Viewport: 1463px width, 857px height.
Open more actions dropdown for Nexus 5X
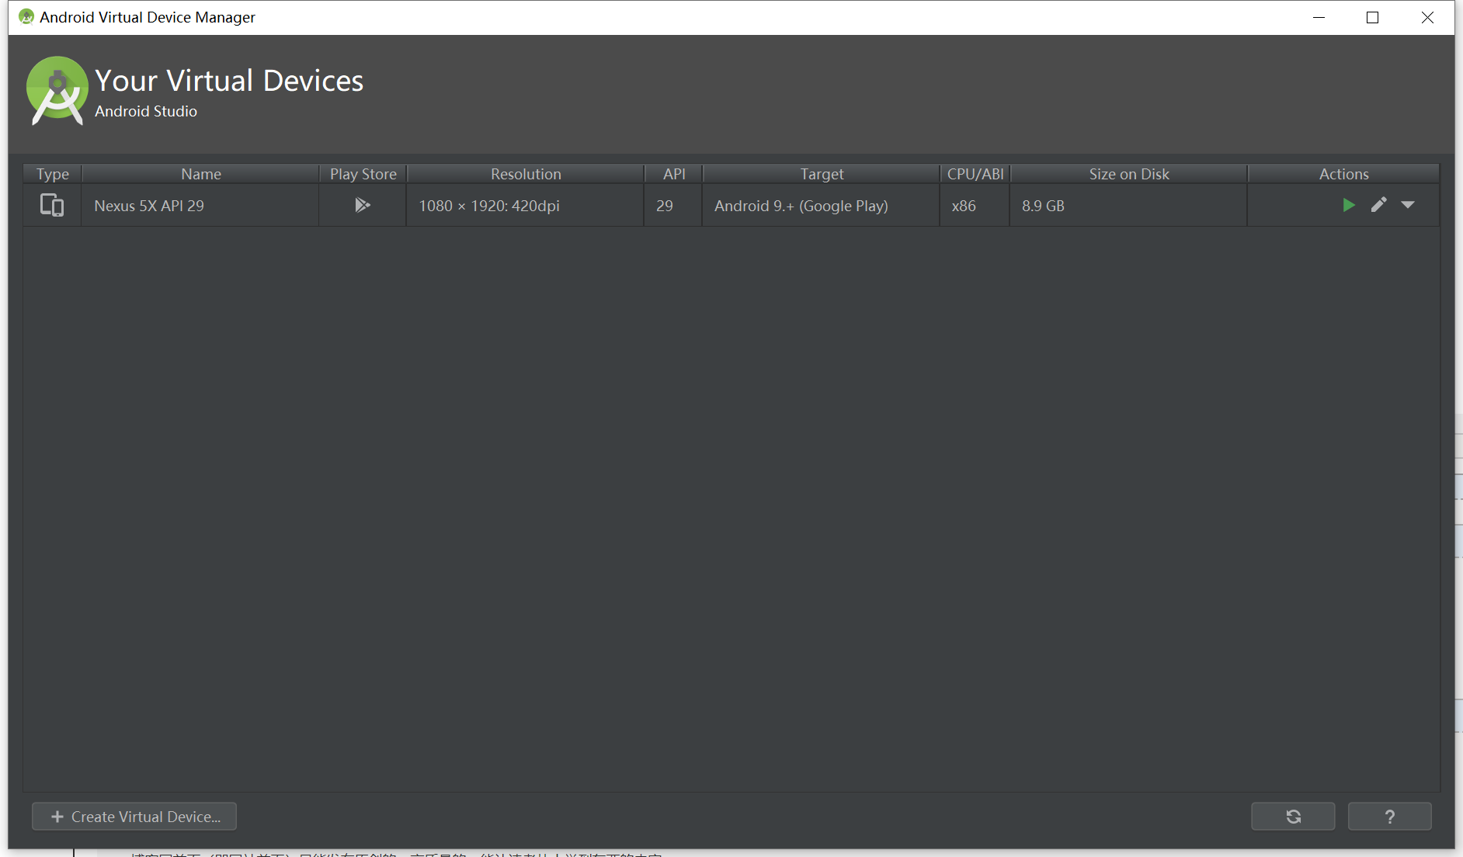(x=1408, y=205)
